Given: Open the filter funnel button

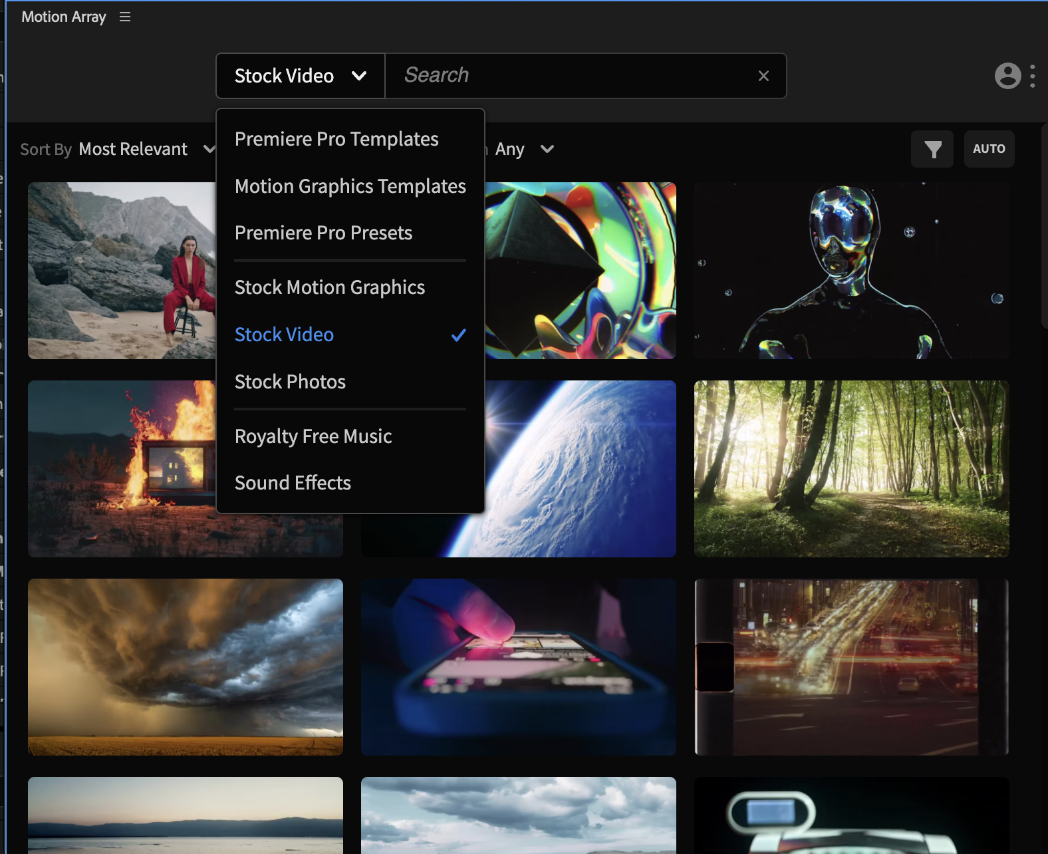Looking at the screenshot, I should pos(932,149).
